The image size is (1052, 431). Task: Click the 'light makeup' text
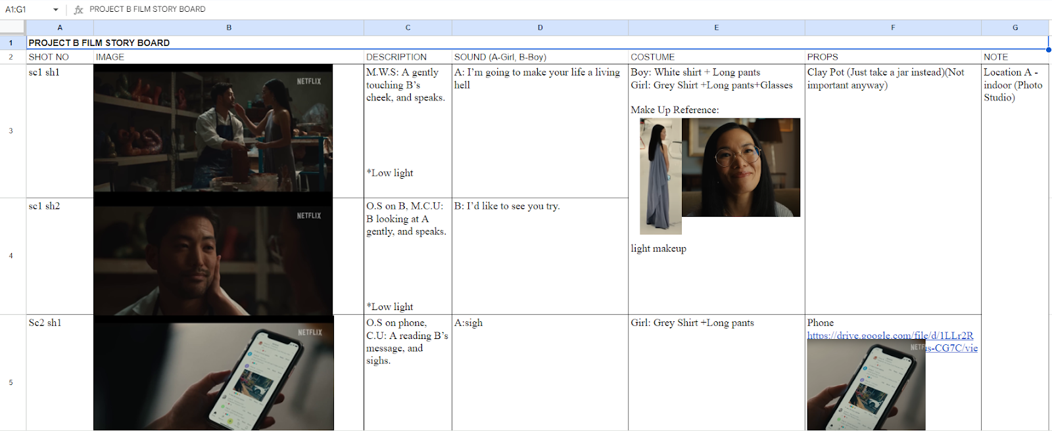pos(658,248)
